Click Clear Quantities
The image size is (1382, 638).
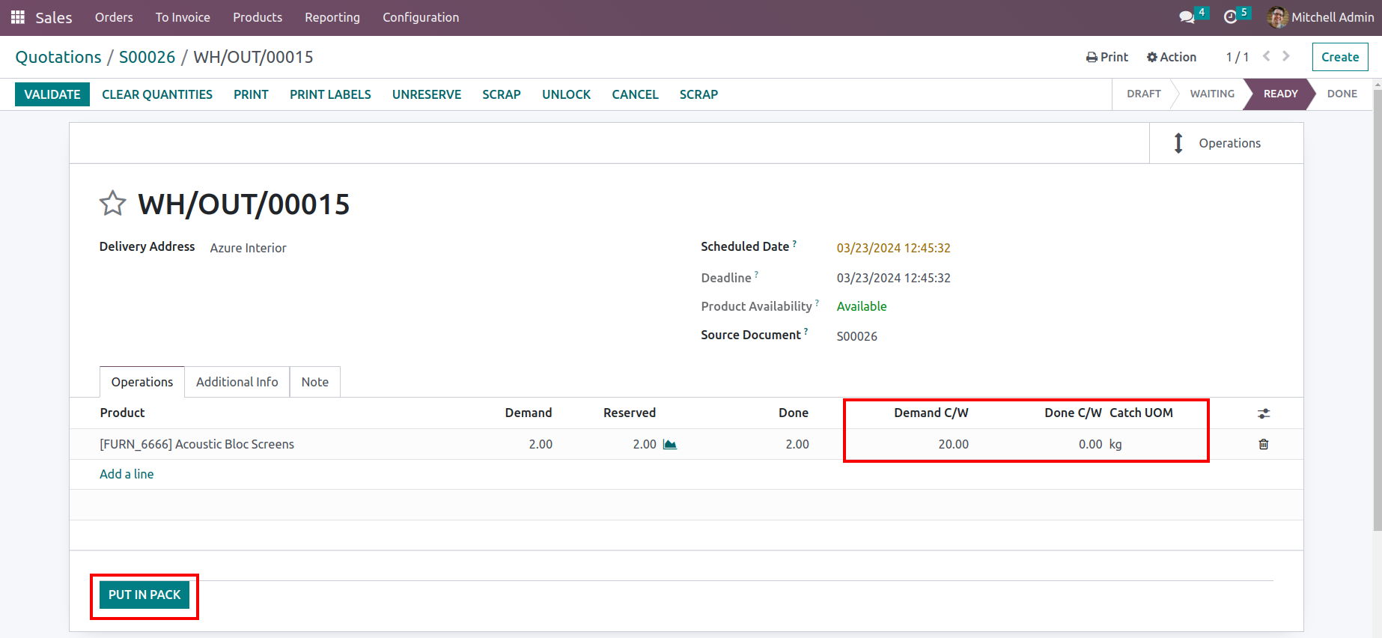coord(157,94)
